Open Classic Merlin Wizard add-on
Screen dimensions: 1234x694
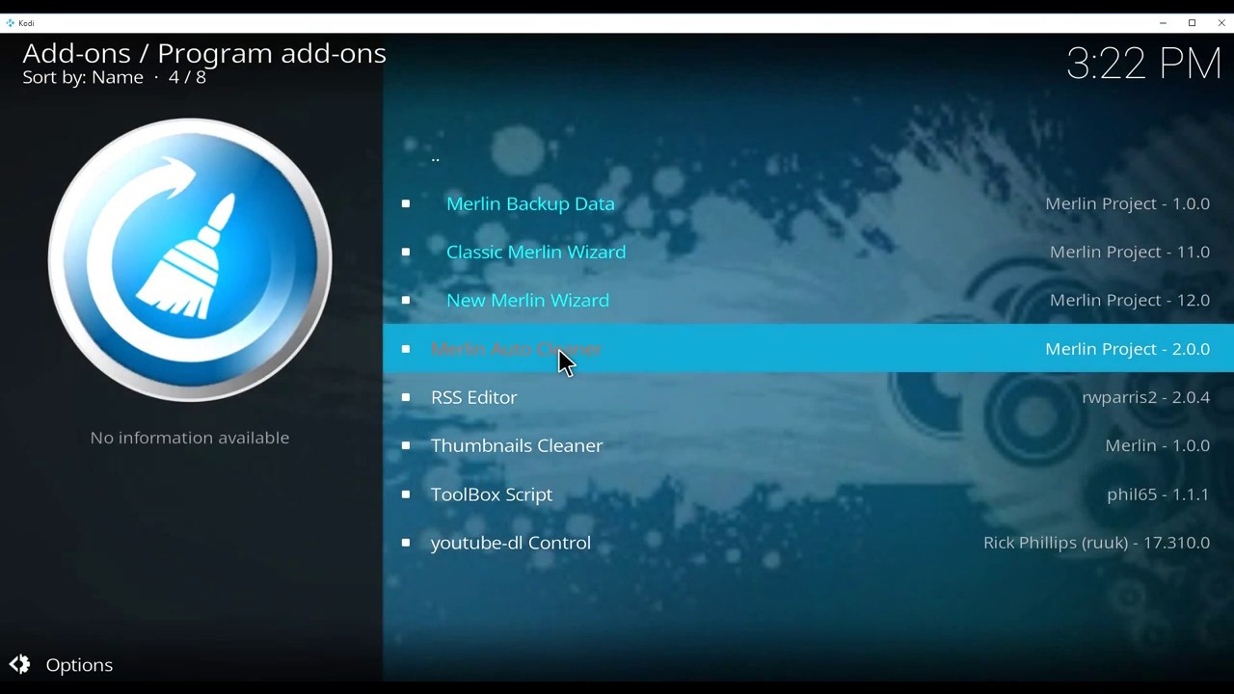click(x=808, y=252)
